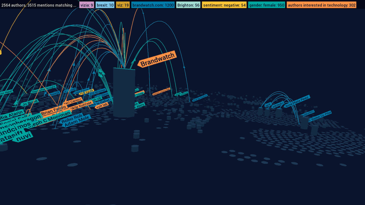Image resolution: width=365 pixels, height=205 pixels.
Task: Click the Mind the Product label
Action: [x=200, y=98]
